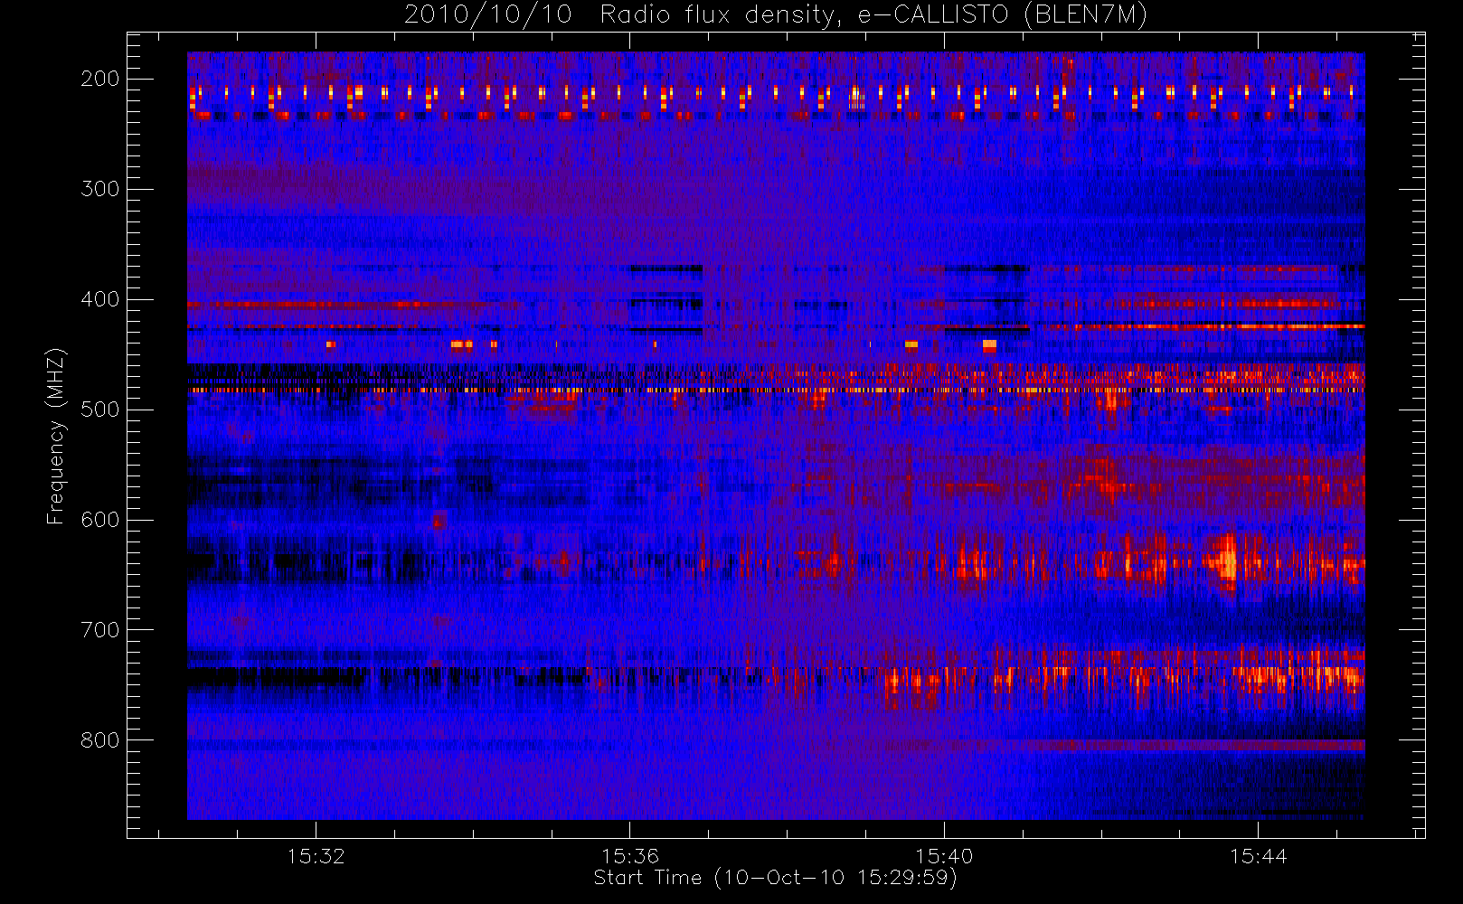Click the Start Time axis caption
The image size is (1463, 904).
775,878
